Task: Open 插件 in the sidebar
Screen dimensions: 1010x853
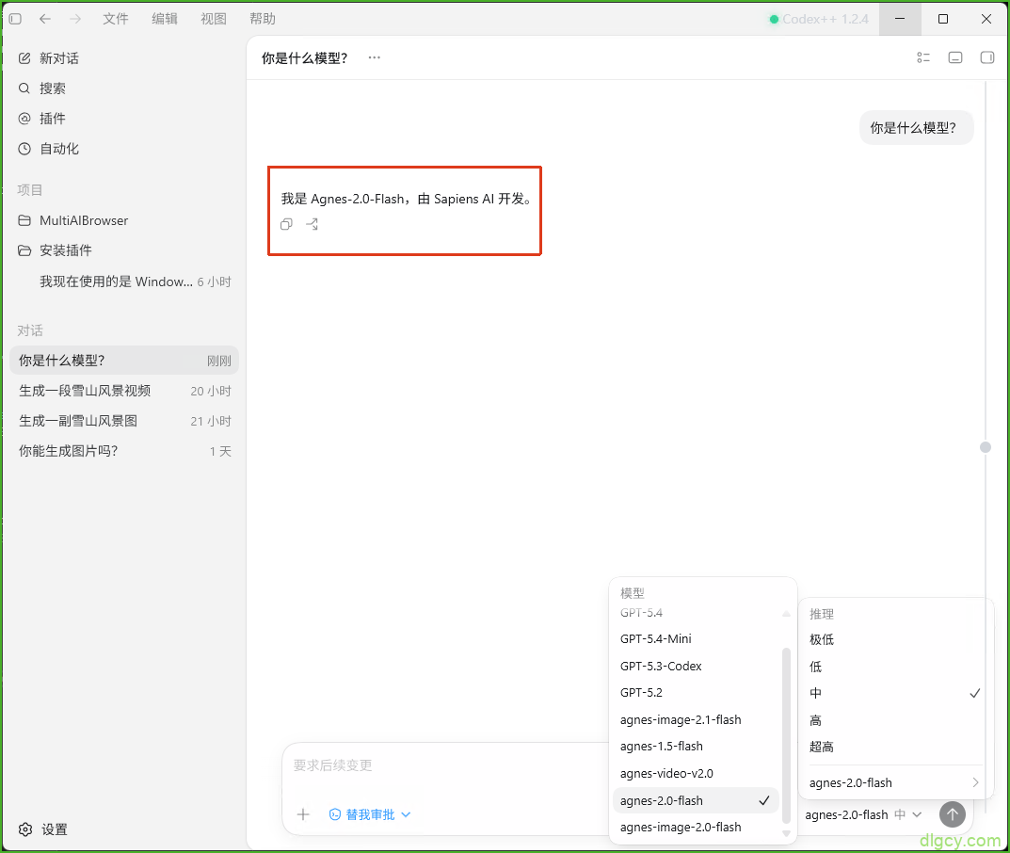Action: point(124,119)
